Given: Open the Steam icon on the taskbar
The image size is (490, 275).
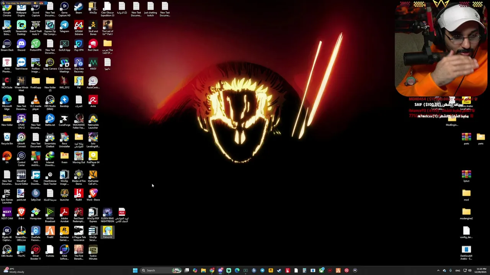Looking at the screenshot, I should (x=279, y=270).
